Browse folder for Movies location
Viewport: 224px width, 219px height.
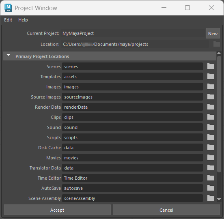(211, 158)
